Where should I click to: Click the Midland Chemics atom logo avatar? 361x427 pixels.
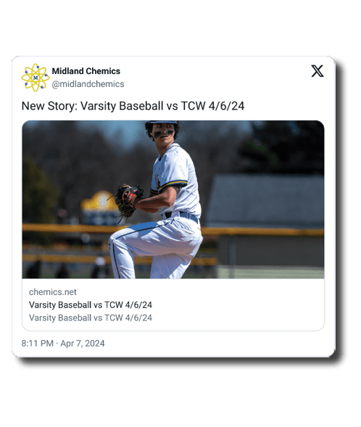36,78
